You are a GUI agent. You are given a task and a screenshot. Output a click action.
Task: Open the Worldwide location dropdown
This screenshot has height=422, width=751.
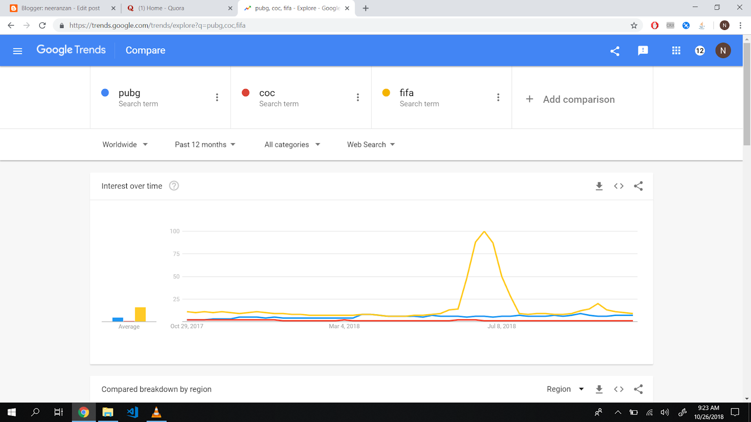tap(125, 144)
